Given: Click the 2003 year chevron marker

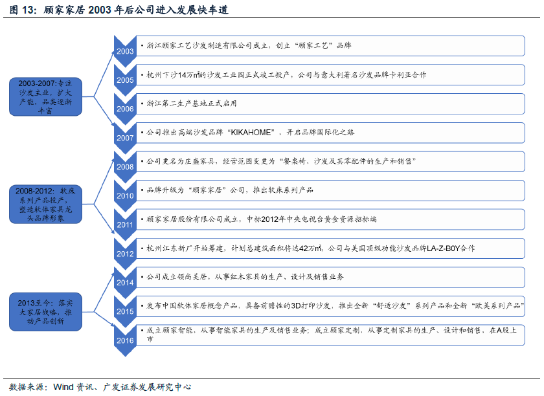Looking at the screenshot, I should coord(125,51).
